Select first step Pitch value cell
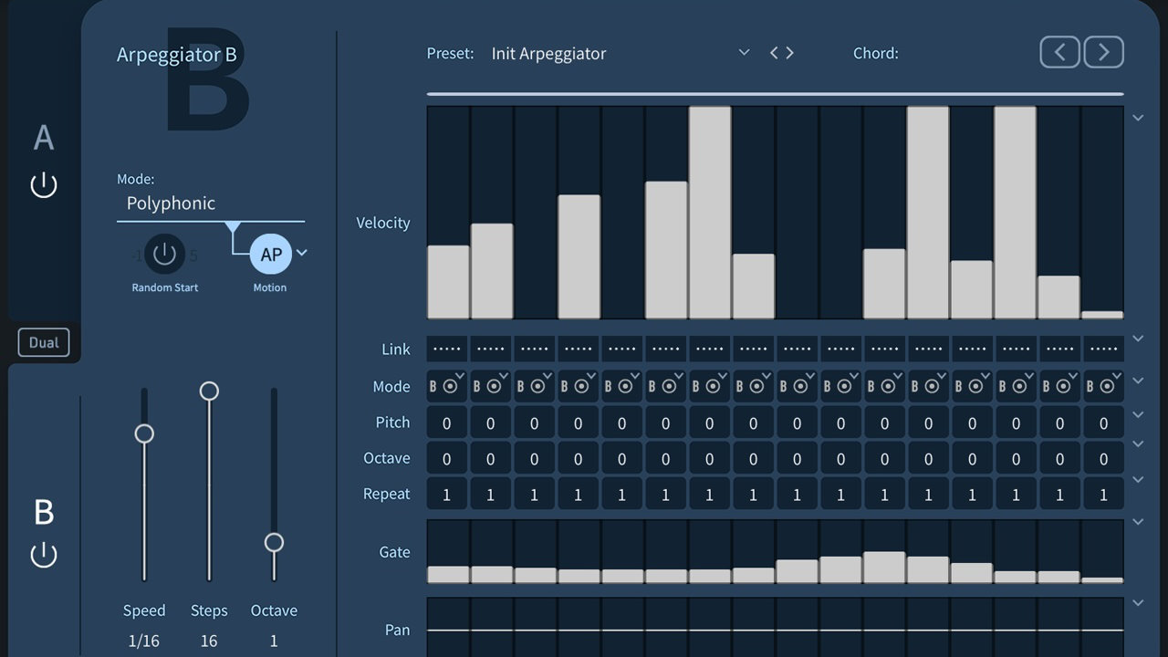 447,423
